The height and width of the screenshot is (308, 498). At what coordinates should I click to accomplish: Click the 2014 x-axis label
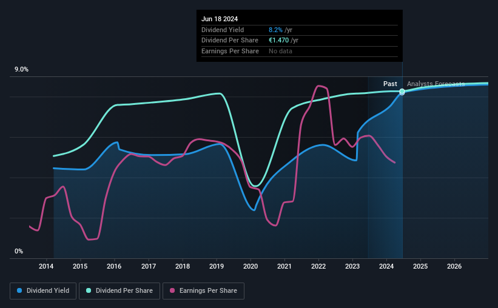click(x=46, y=266)
